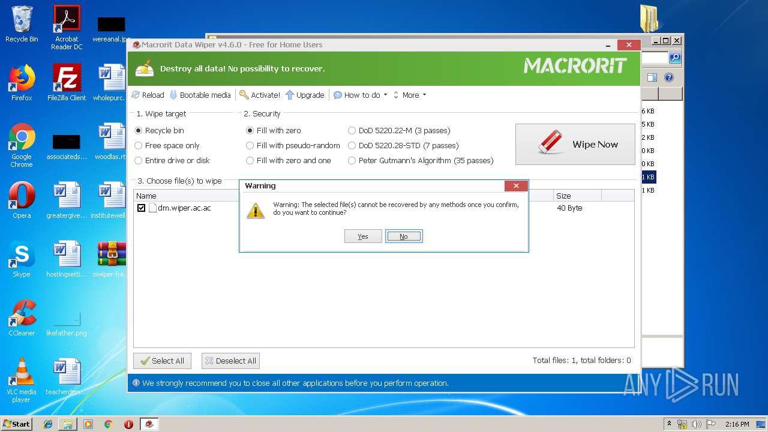Click help icon in background Explorer window
Screen dimensions: 768x432
(x=669, y=77)
